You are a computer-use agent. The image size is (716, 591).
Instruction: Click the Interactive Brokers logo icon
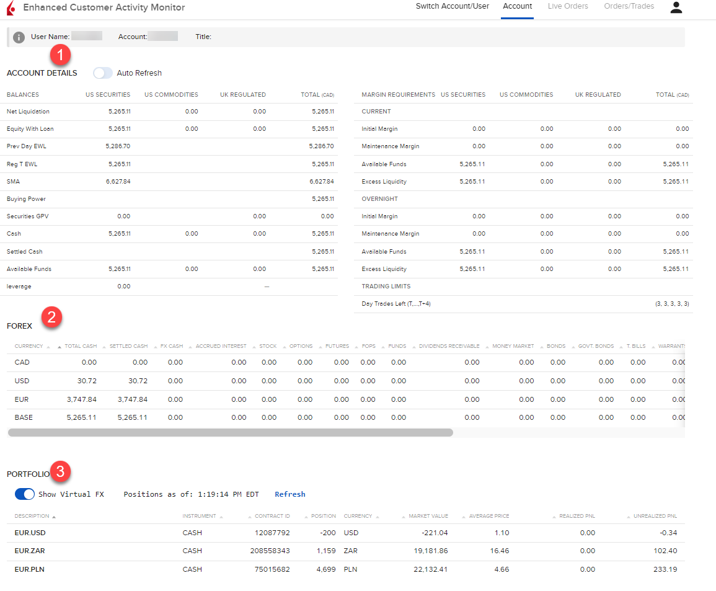[11, 8]
